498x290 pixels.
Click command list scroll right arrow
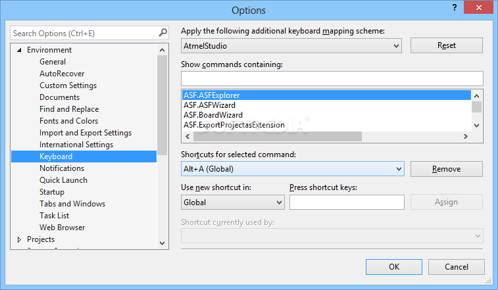(466, 136)
